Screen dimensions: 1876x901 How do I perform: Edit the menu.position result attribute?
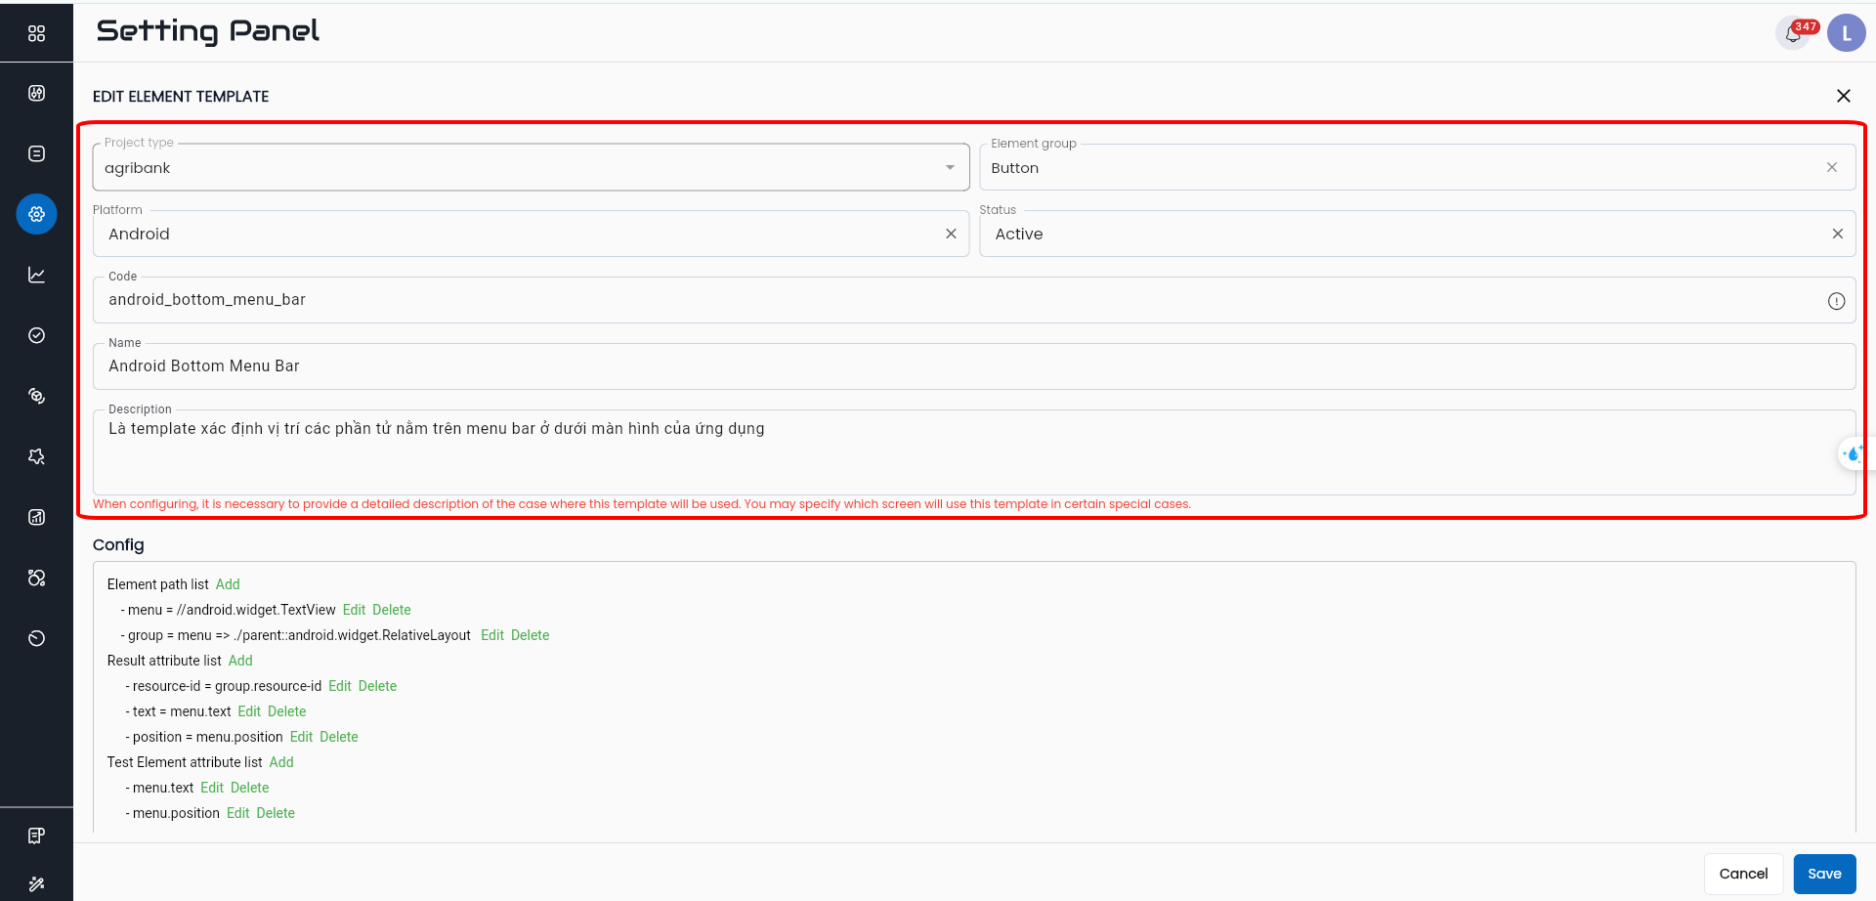[301, 737]
